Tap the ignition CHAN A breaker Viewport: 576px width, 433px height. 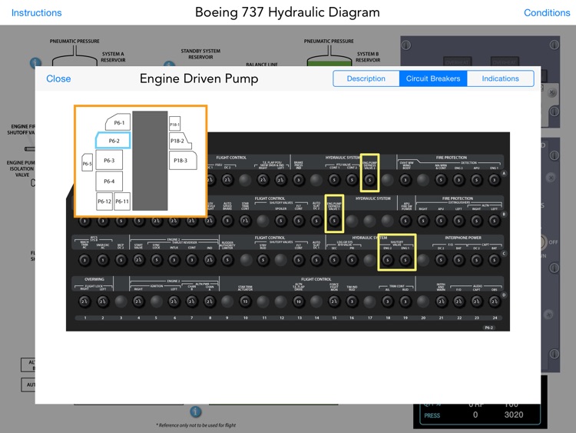(210, 301)
